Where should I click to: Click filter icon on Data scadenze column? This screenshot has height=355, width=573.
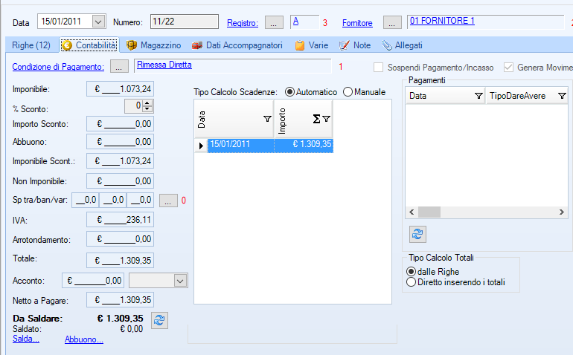(267, 119)
